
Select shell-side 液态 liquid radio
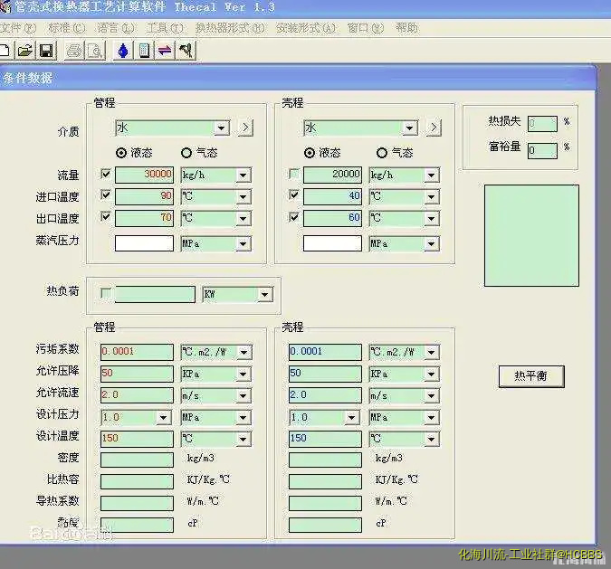(310, 153)
